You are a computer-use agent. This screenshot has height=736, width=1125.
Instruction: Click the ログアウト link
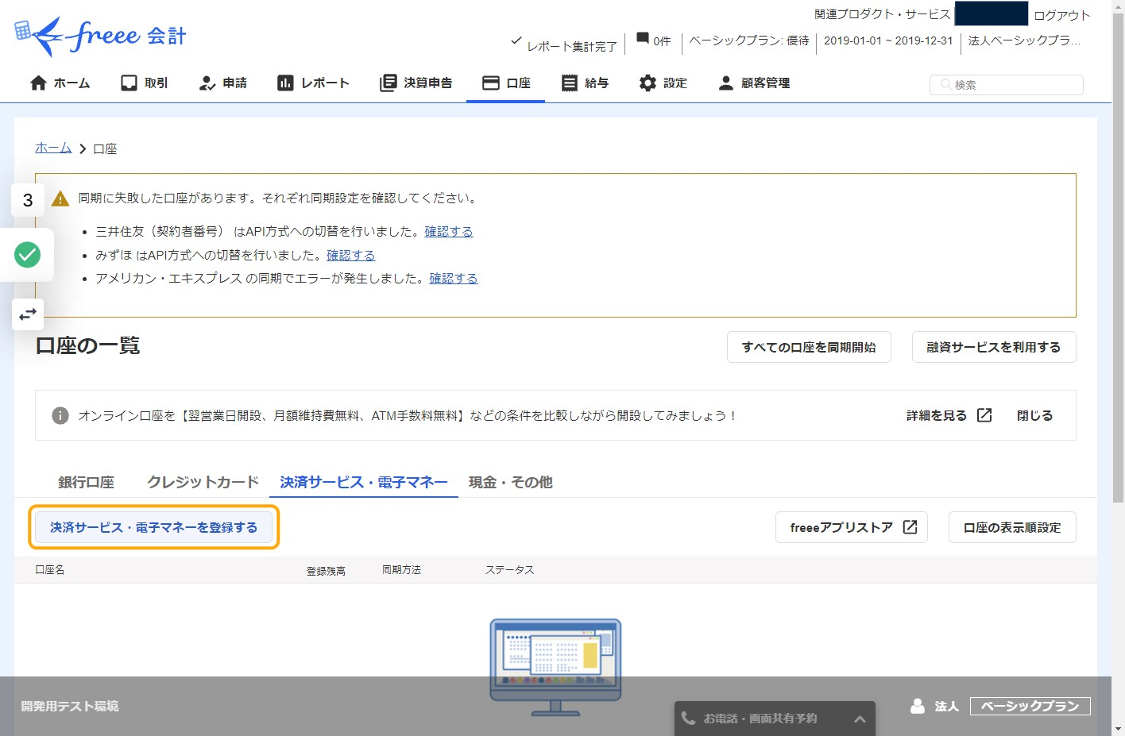(1061, 15)
